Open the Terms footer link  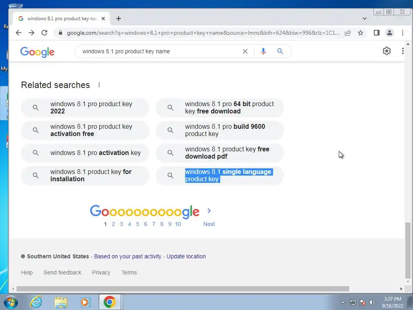(129, 272)
